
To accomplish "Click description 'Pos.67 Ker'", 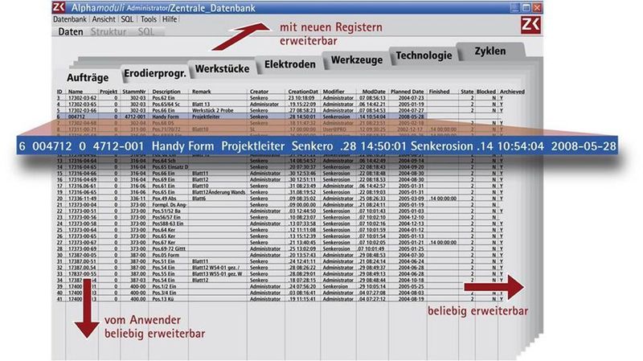I will coord(164,243).
